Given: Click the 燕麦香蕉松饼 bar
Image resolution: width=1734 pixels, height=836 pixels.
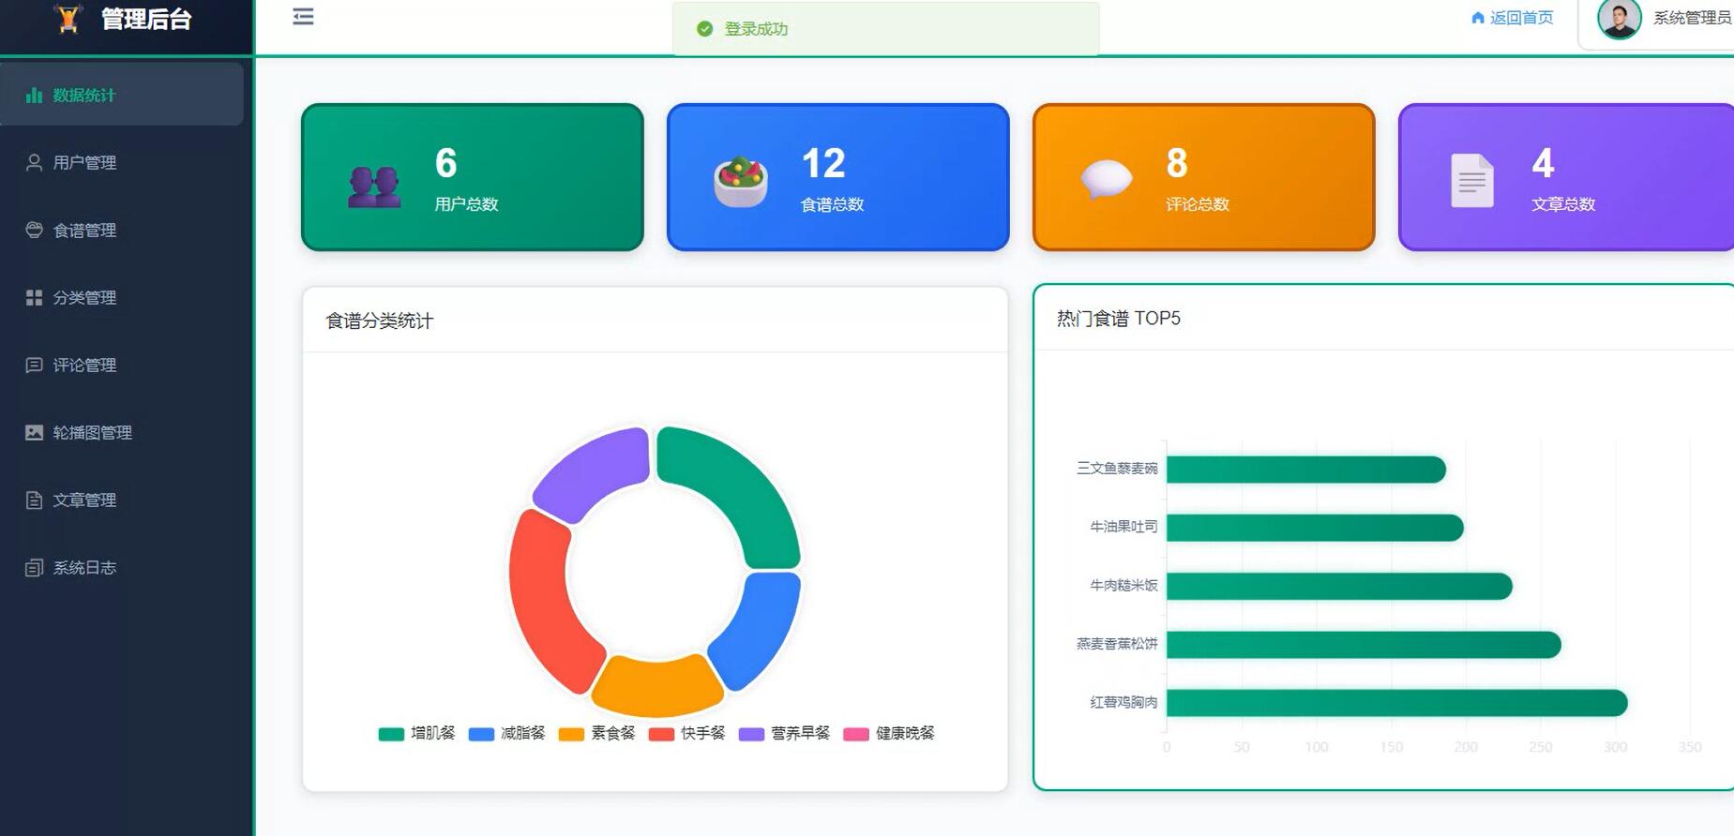Looking at the screenshot, I should [x=1364, y=645].
